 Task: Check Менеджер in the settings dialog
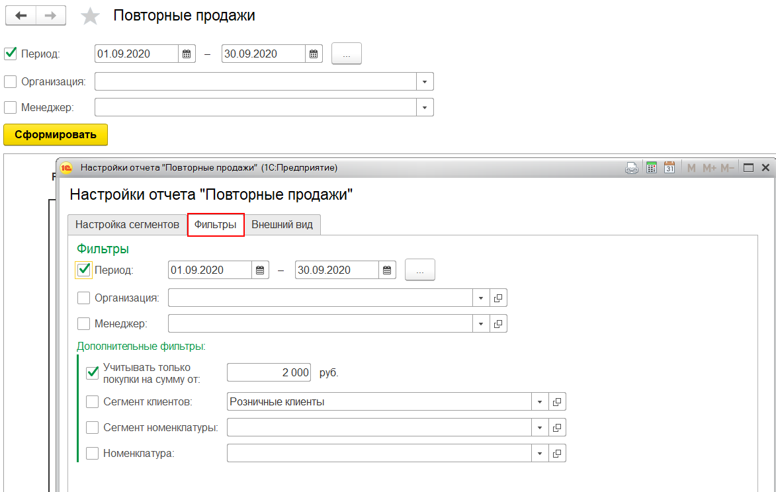point(83,324)
